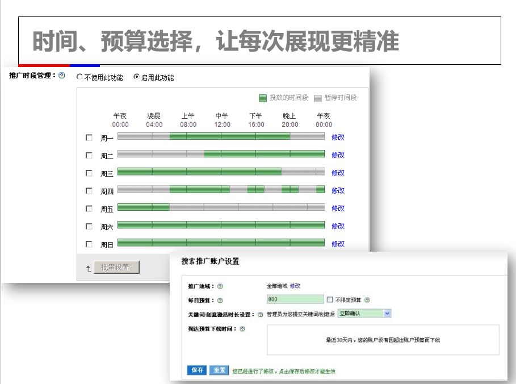
Task: Enable the 不限定预算 checkbox
Action: coord(330,299)
